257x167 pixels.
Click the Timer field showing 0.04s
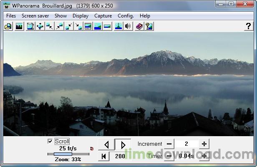pyautogui.click(x=186, y=156)
